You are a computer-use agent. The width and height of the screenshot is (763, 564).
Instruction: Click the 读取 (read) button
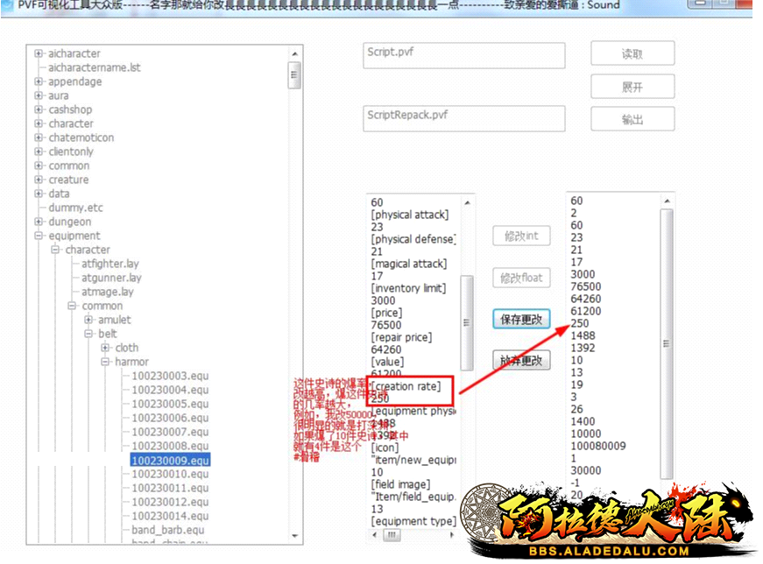[632, 53]
